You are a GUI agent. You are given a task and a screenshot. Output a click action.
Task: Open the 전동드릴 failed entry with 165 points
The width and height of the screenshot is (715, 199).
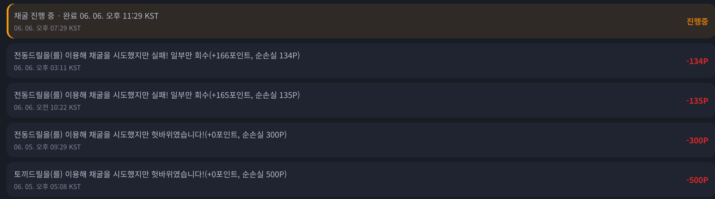point(361,100)
